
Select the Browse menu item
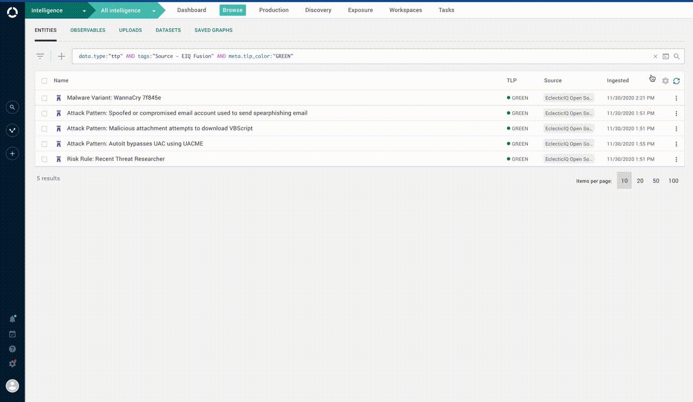[x=233, y=10]
